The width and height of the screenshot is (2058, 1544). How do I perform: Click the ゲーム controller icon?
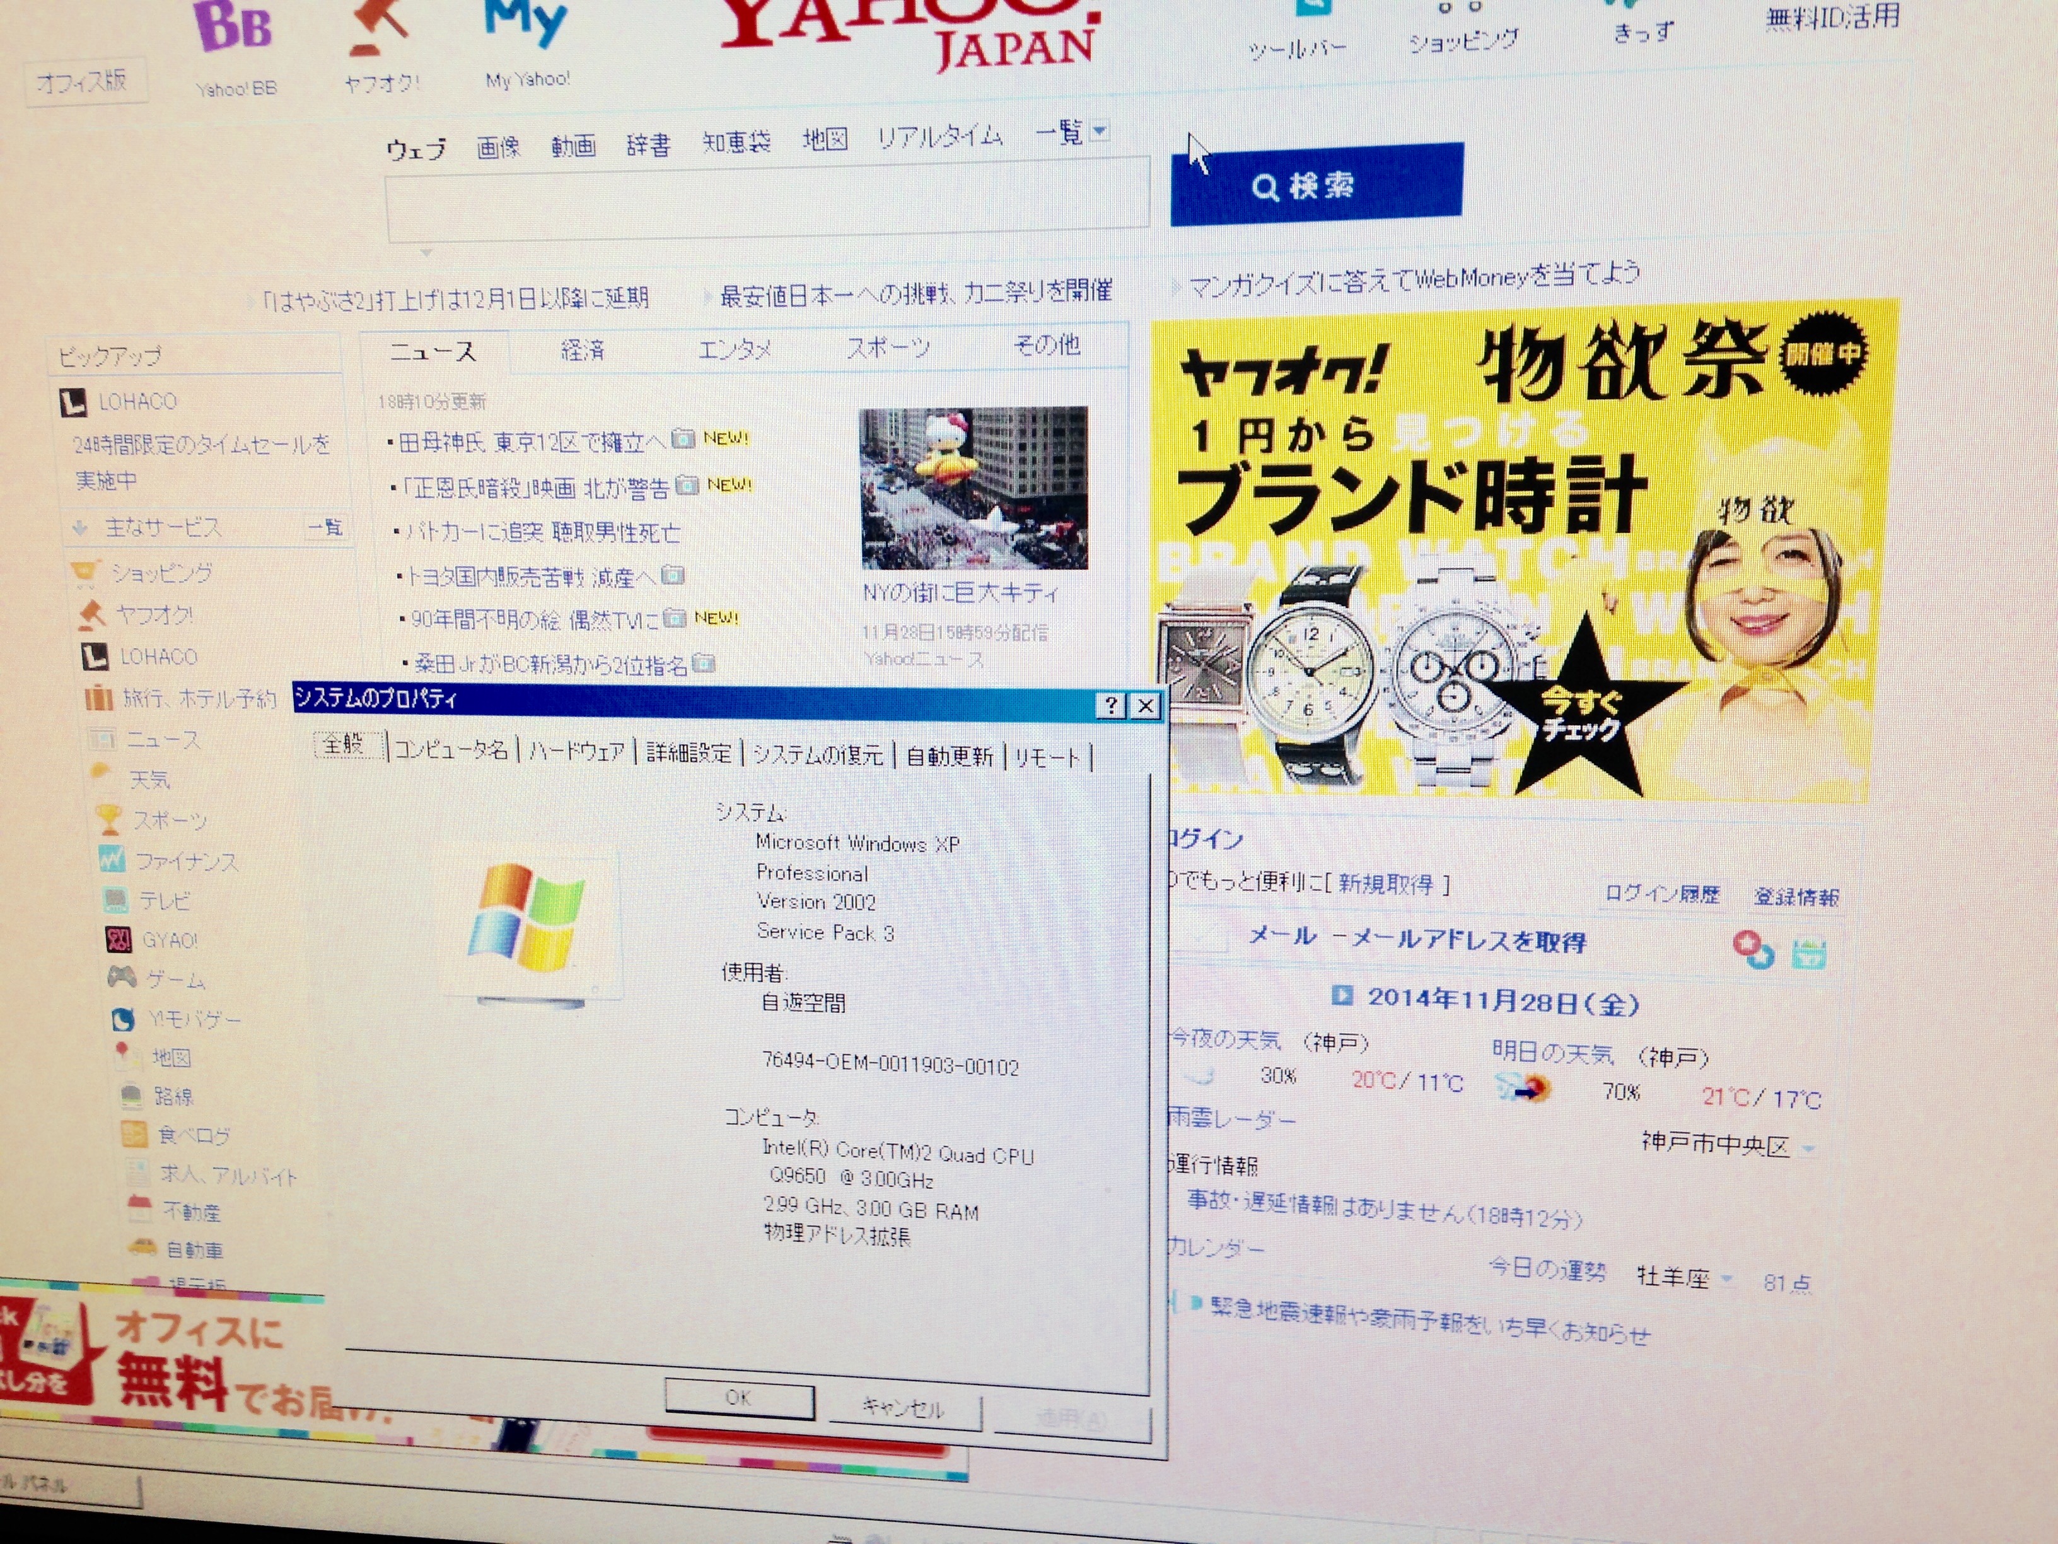pyautogui.click(x=122, y=978)
